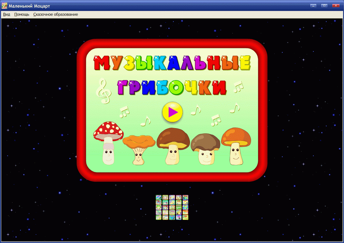344x243 pixels.
Task: Open the Помощь menu
Action: point(22,15)
